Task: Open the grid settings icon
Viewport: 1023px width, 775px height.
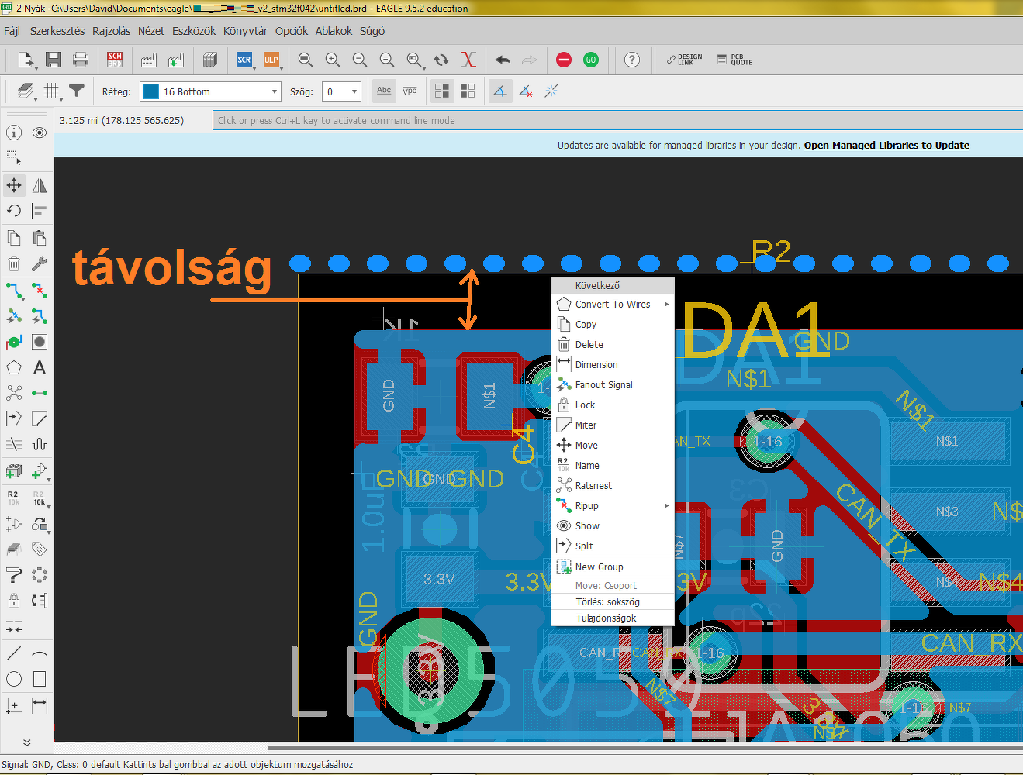Action: click(52, 91)
